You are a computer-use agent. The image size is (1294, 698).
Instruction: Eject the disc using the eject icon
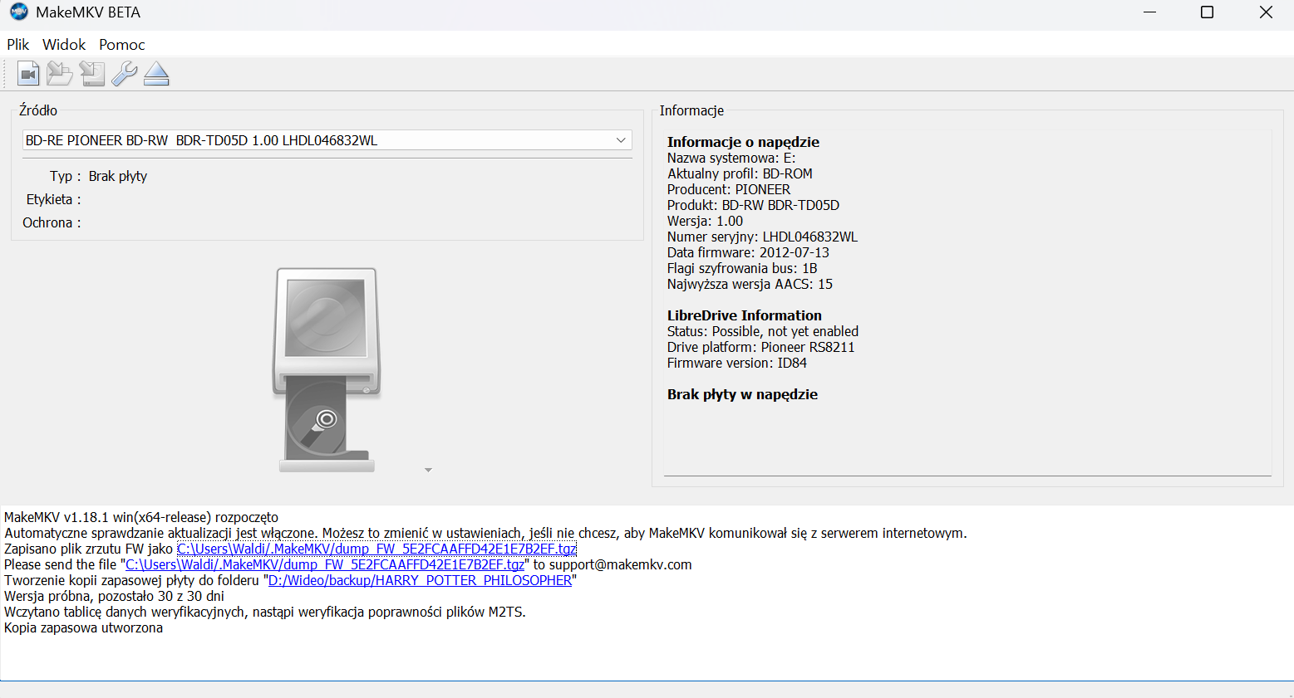pyautogui.click(x=156, y=75)
